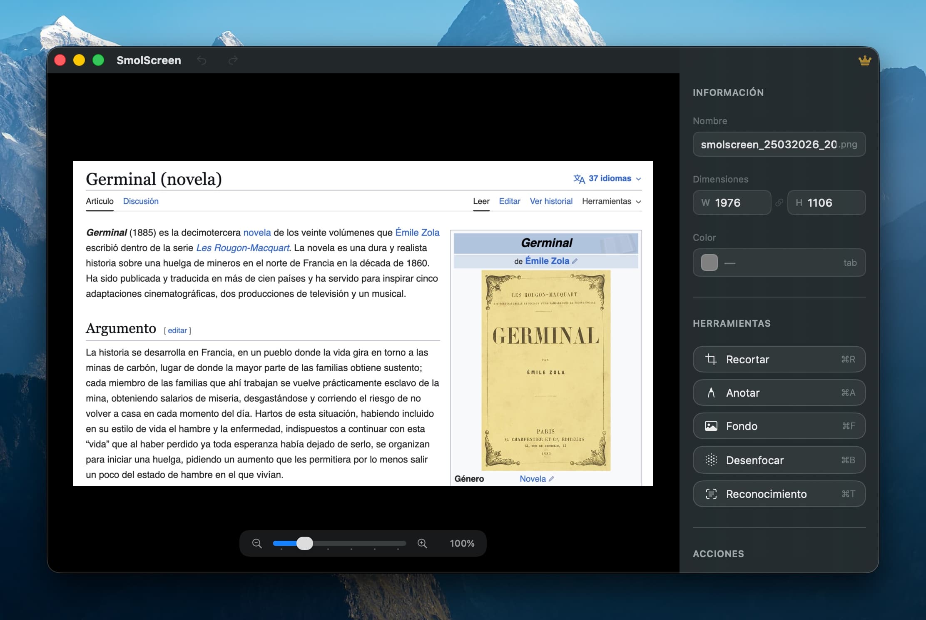Screen dimensions: 926x620
Task: Click the Argumento section heading
Action: click(121, 328)
